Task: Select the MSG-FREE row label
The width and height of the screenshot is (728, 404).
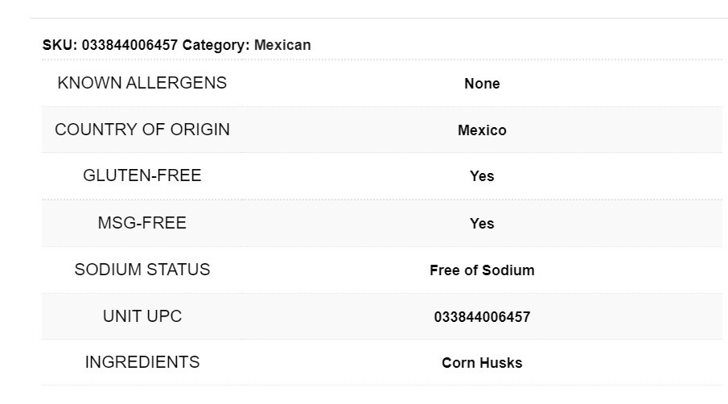Action: pos(142,223)
